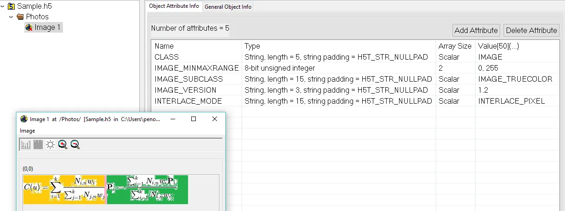
Task: Click the globe icon in image window title
Action: [24, 119]
